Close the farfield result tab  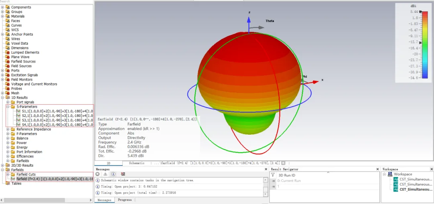pos(283,163)
